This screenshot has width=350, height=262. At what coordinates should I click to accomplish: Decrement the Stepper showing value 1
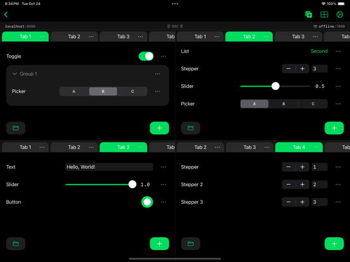288,167
